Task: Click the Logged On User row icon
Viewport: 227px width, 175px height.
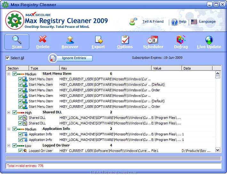Action: coord(25,151)
